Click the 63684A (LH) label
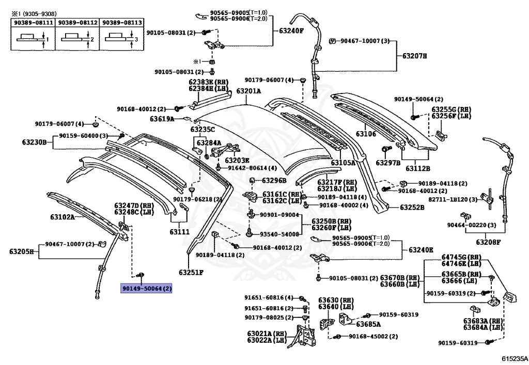529x365 pixels. pyautogui.click(x=483, y=327)
